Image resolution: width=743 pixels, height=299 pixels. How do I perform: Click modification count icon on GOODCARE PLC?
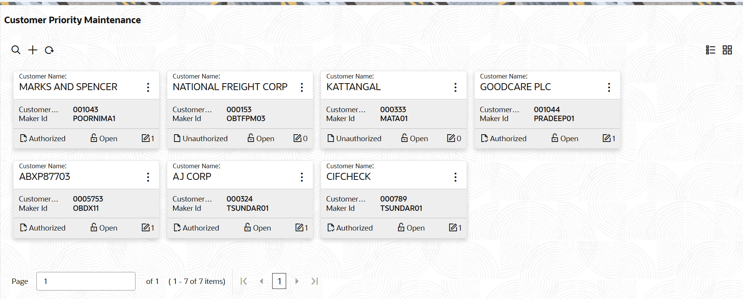(607, 138)
